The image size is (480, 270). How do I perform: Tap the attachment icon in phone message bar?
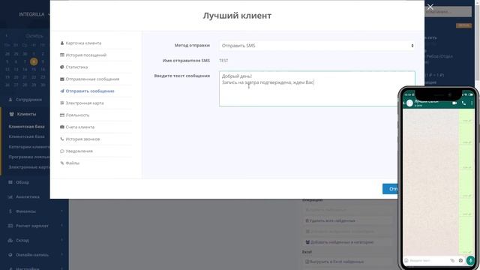(x=452, y=260)
